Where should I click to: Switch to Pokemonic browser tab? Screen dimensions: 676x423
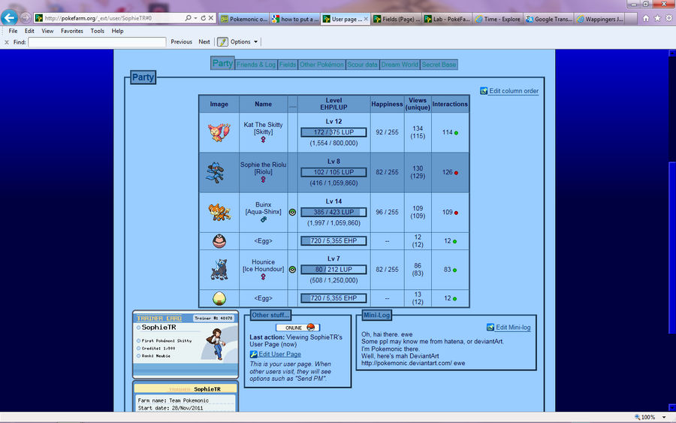pos(244,19)
